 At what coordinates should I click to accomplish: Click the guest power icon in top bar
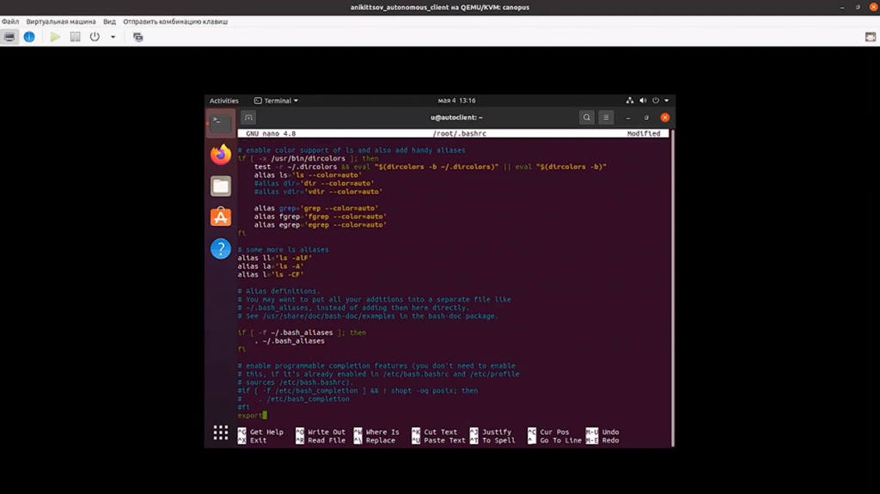(x=656, y=101)
